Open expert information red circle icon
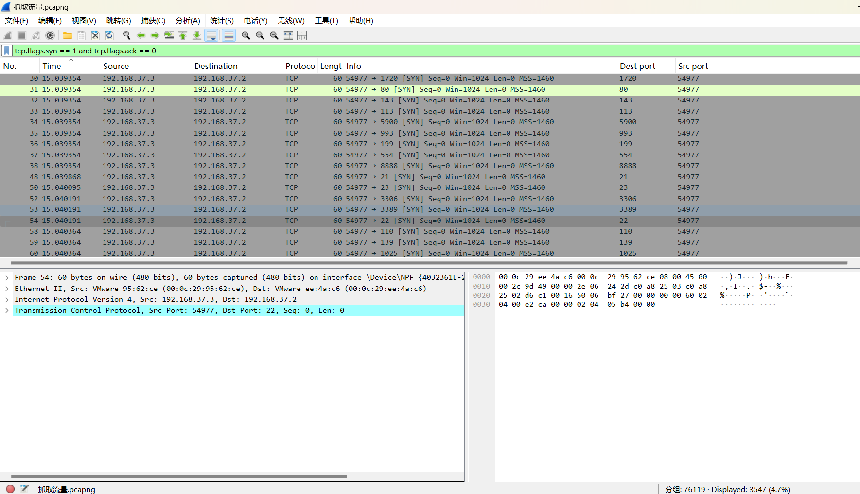Image resolution: width=860 pixels, height=494 pixels. (10, 489)
